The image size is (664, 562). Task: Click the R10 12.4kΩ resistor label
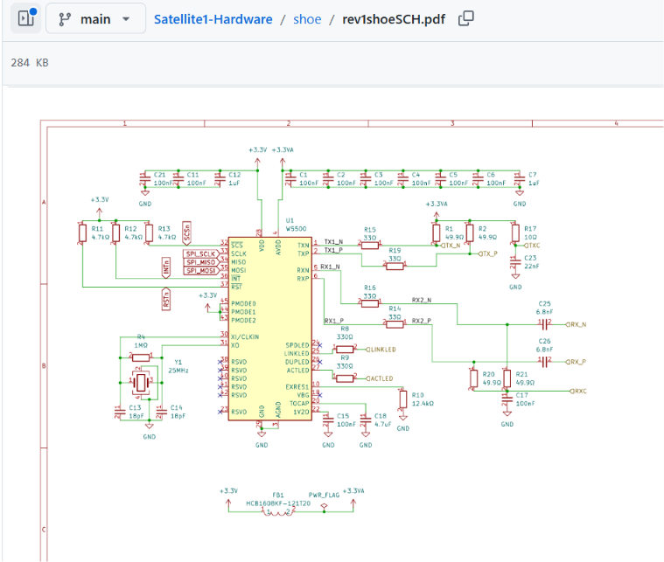pyautogui.click(x=423, y=399)
